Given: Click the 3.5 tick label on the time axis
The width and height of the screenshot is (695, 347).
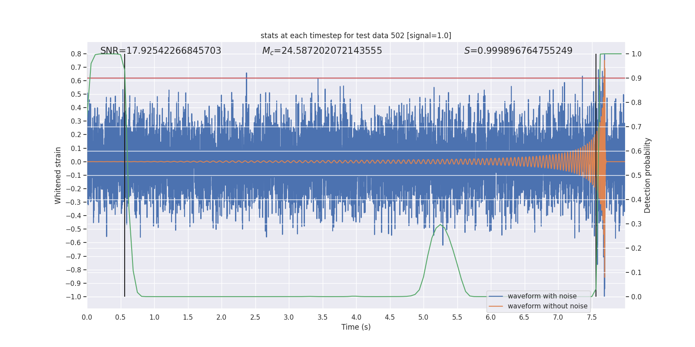Looking at the screenshot, I should (x=322, y=317).
